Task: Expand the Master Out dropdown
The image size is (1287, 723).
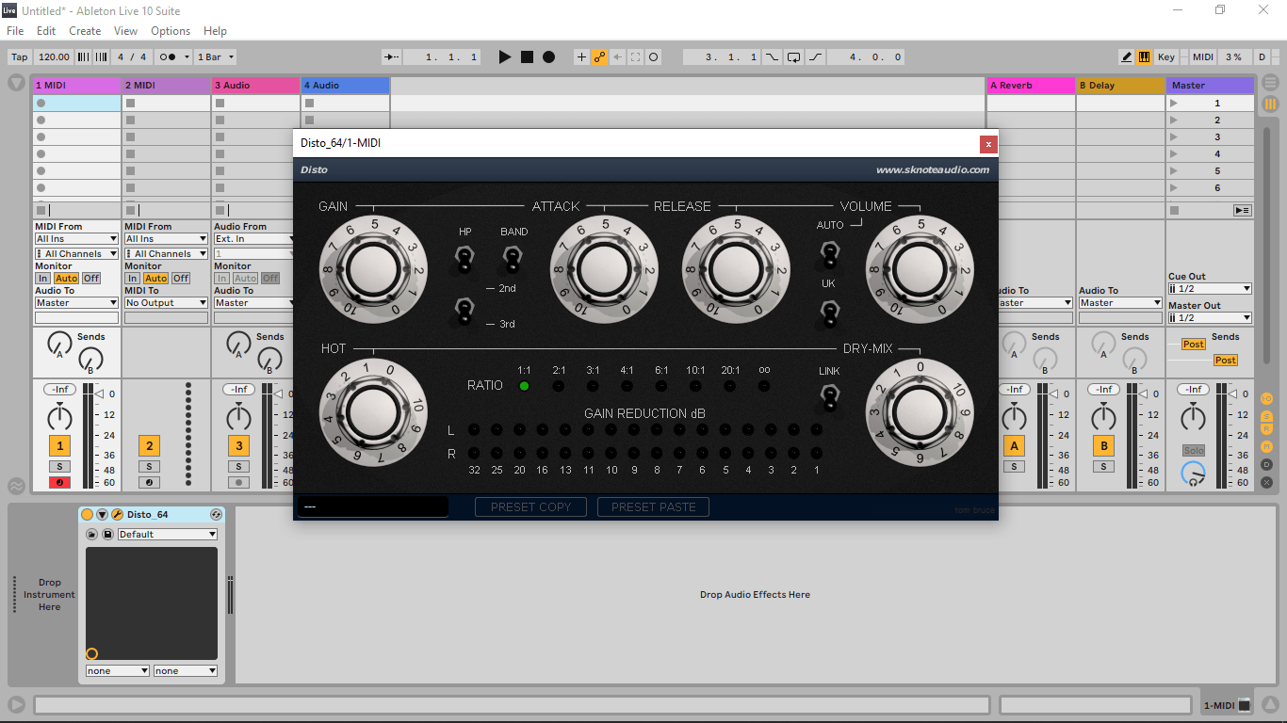Action: [1210, 318]
